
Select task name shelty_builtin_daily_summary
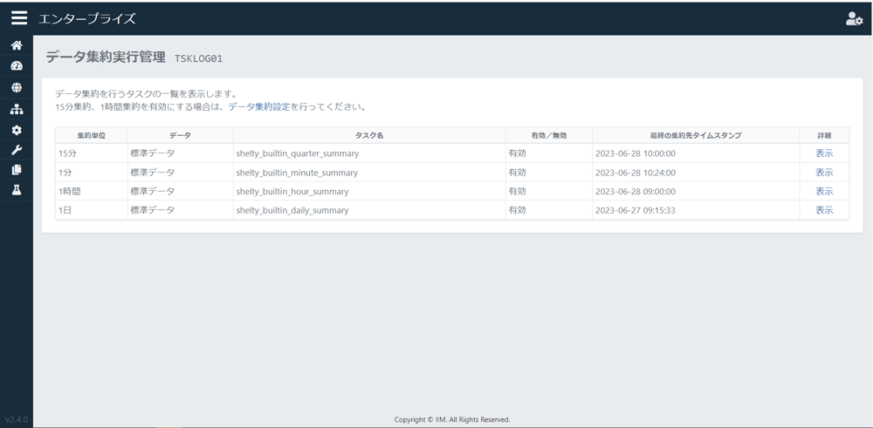(x=292, y=210)
